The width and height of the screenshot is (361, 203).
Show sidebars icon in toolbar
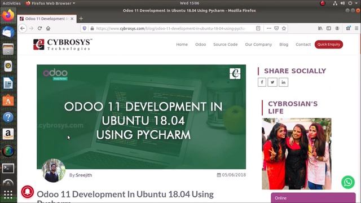click(328, 28)
